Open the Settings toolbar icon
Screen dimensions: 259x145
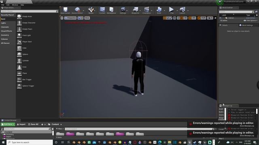point(123,10)
